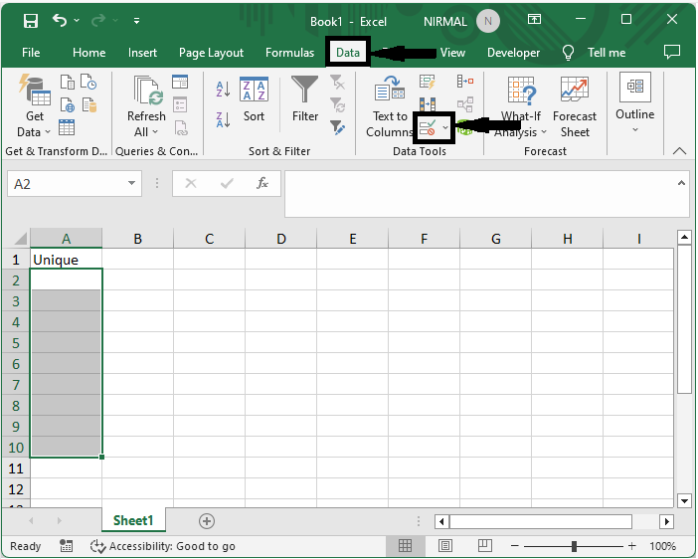Click the Relationships icon
The height and width of the screenshot is (559, 698).
tap(465, 105)
